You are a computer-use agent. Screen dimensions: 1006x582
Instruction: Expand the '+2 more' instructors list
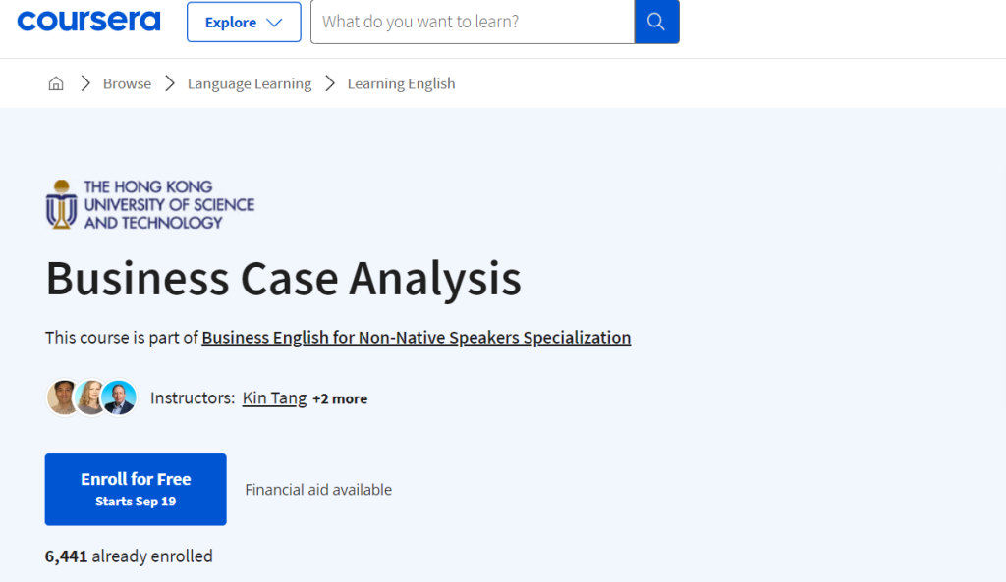coord(340,398)
